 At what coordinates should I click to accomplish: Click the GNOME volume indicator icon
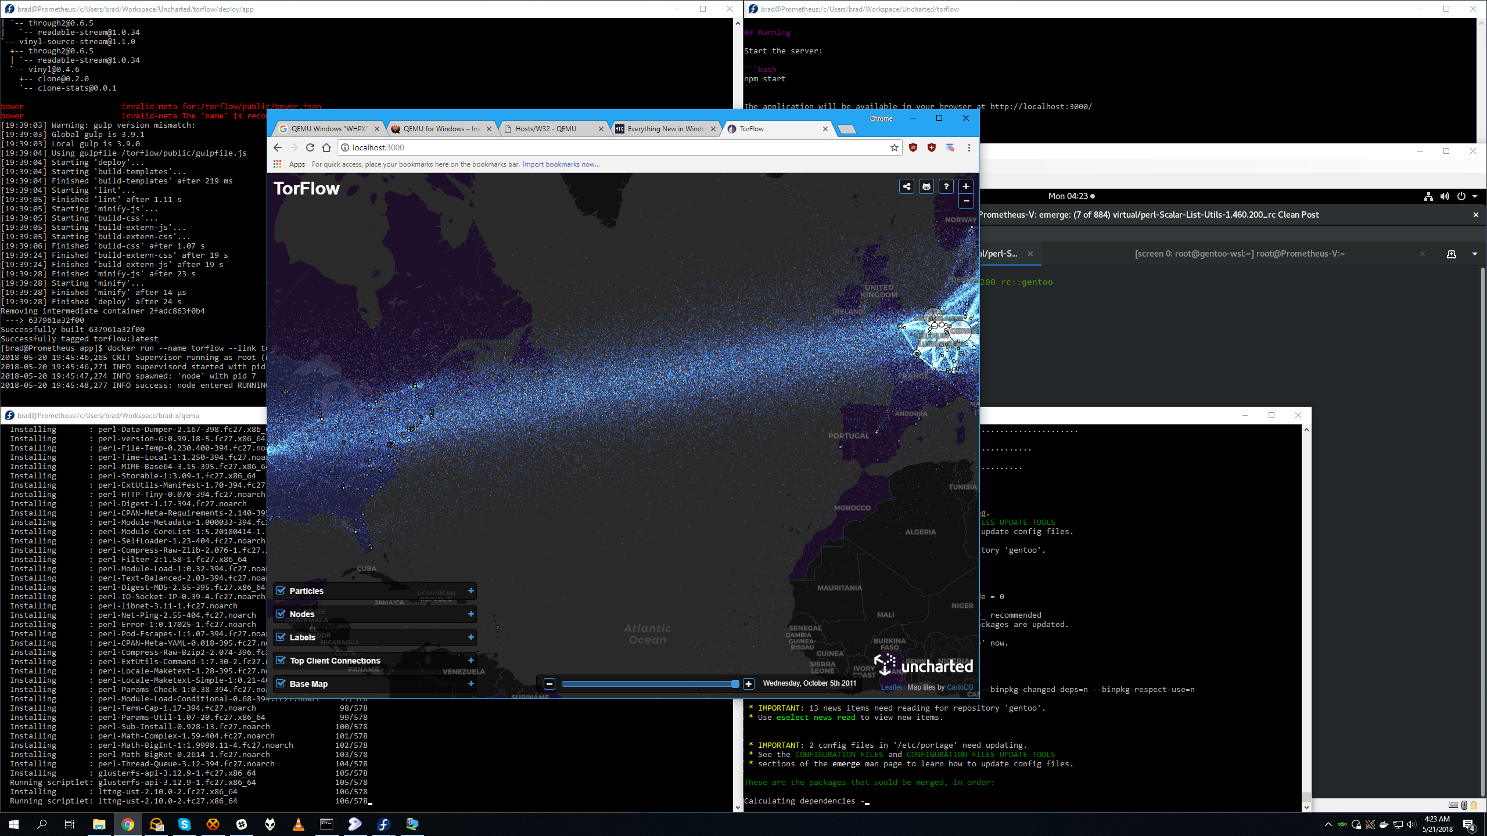(1445, 196)
